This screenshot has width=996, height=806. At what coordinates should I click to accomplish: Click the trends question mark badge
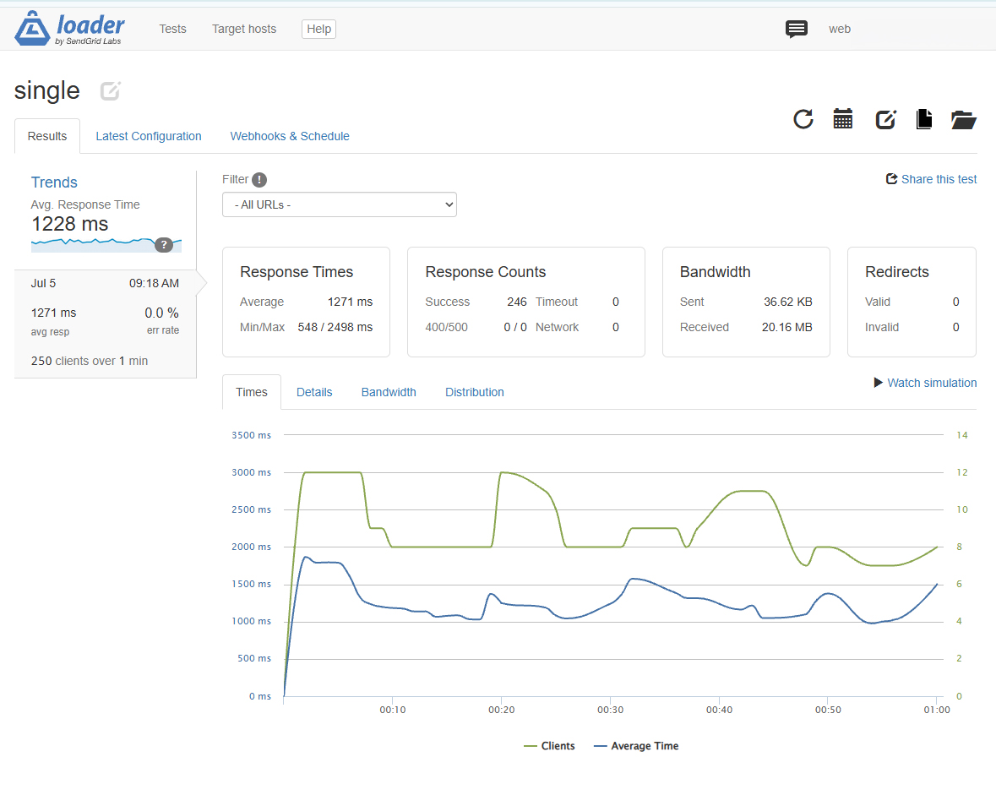click(x=164, y=244)
